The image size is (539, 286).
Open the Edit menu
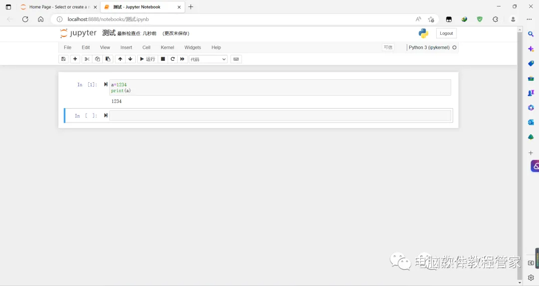click(x=86, y=47)
